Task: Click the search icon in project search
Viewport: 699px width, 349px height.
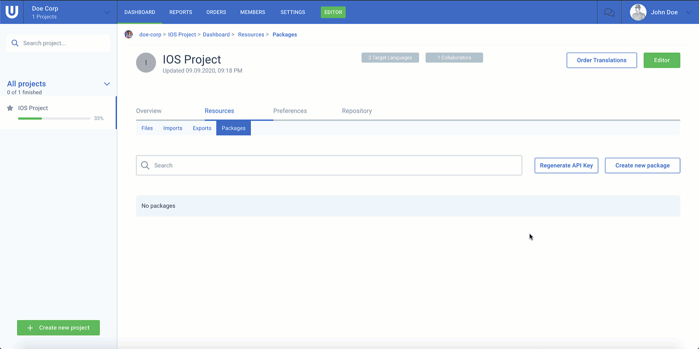Action: click(x=15, y=43)
